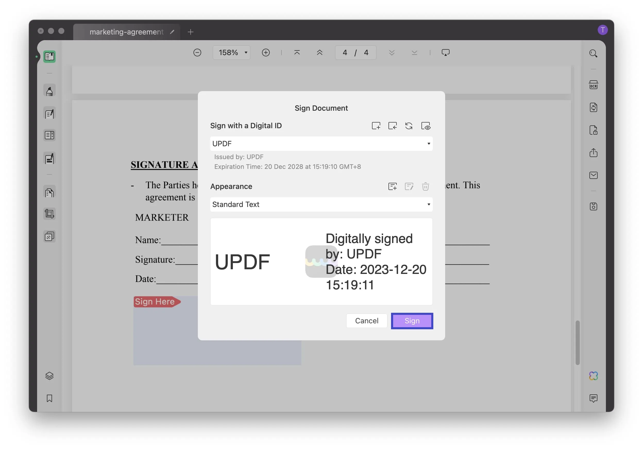The width and height of the screenshot is (643, 450).
Task: Click the Cancel button to dismiss
Action: pyautogui.click(x=366, y=321)
